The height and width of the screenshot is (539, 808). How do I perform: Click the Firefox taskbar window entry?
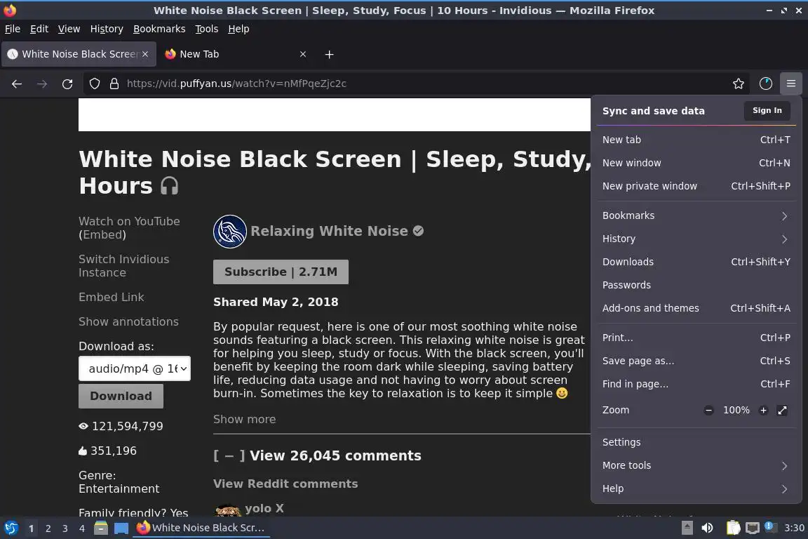tap(201, 528)
